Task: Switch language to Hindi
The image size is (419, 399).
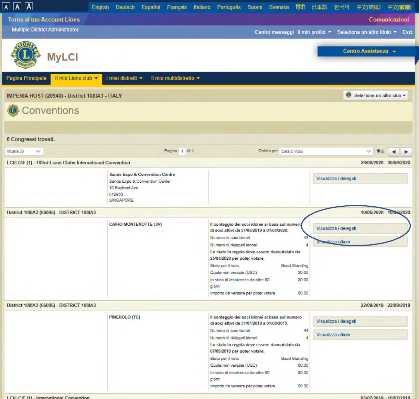Action: coord(300,7)
